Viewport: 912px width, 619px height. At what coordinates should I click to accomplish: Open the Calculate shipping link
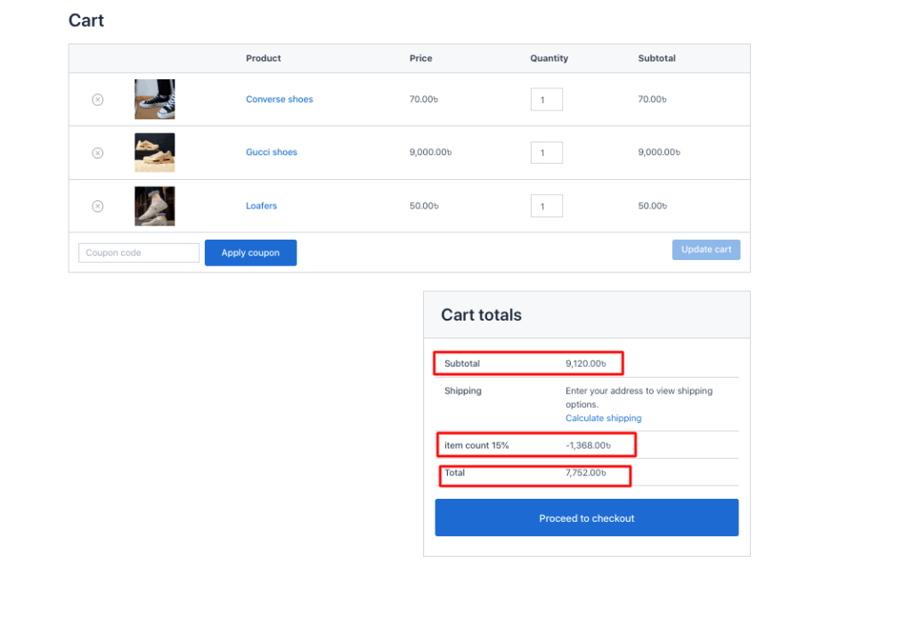tap(603, 418)
